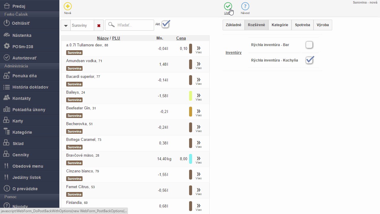The width and height of the screenshot is (380, 214).
Task: Expand Viac for Bacardi superior
Action: (199, 81)
